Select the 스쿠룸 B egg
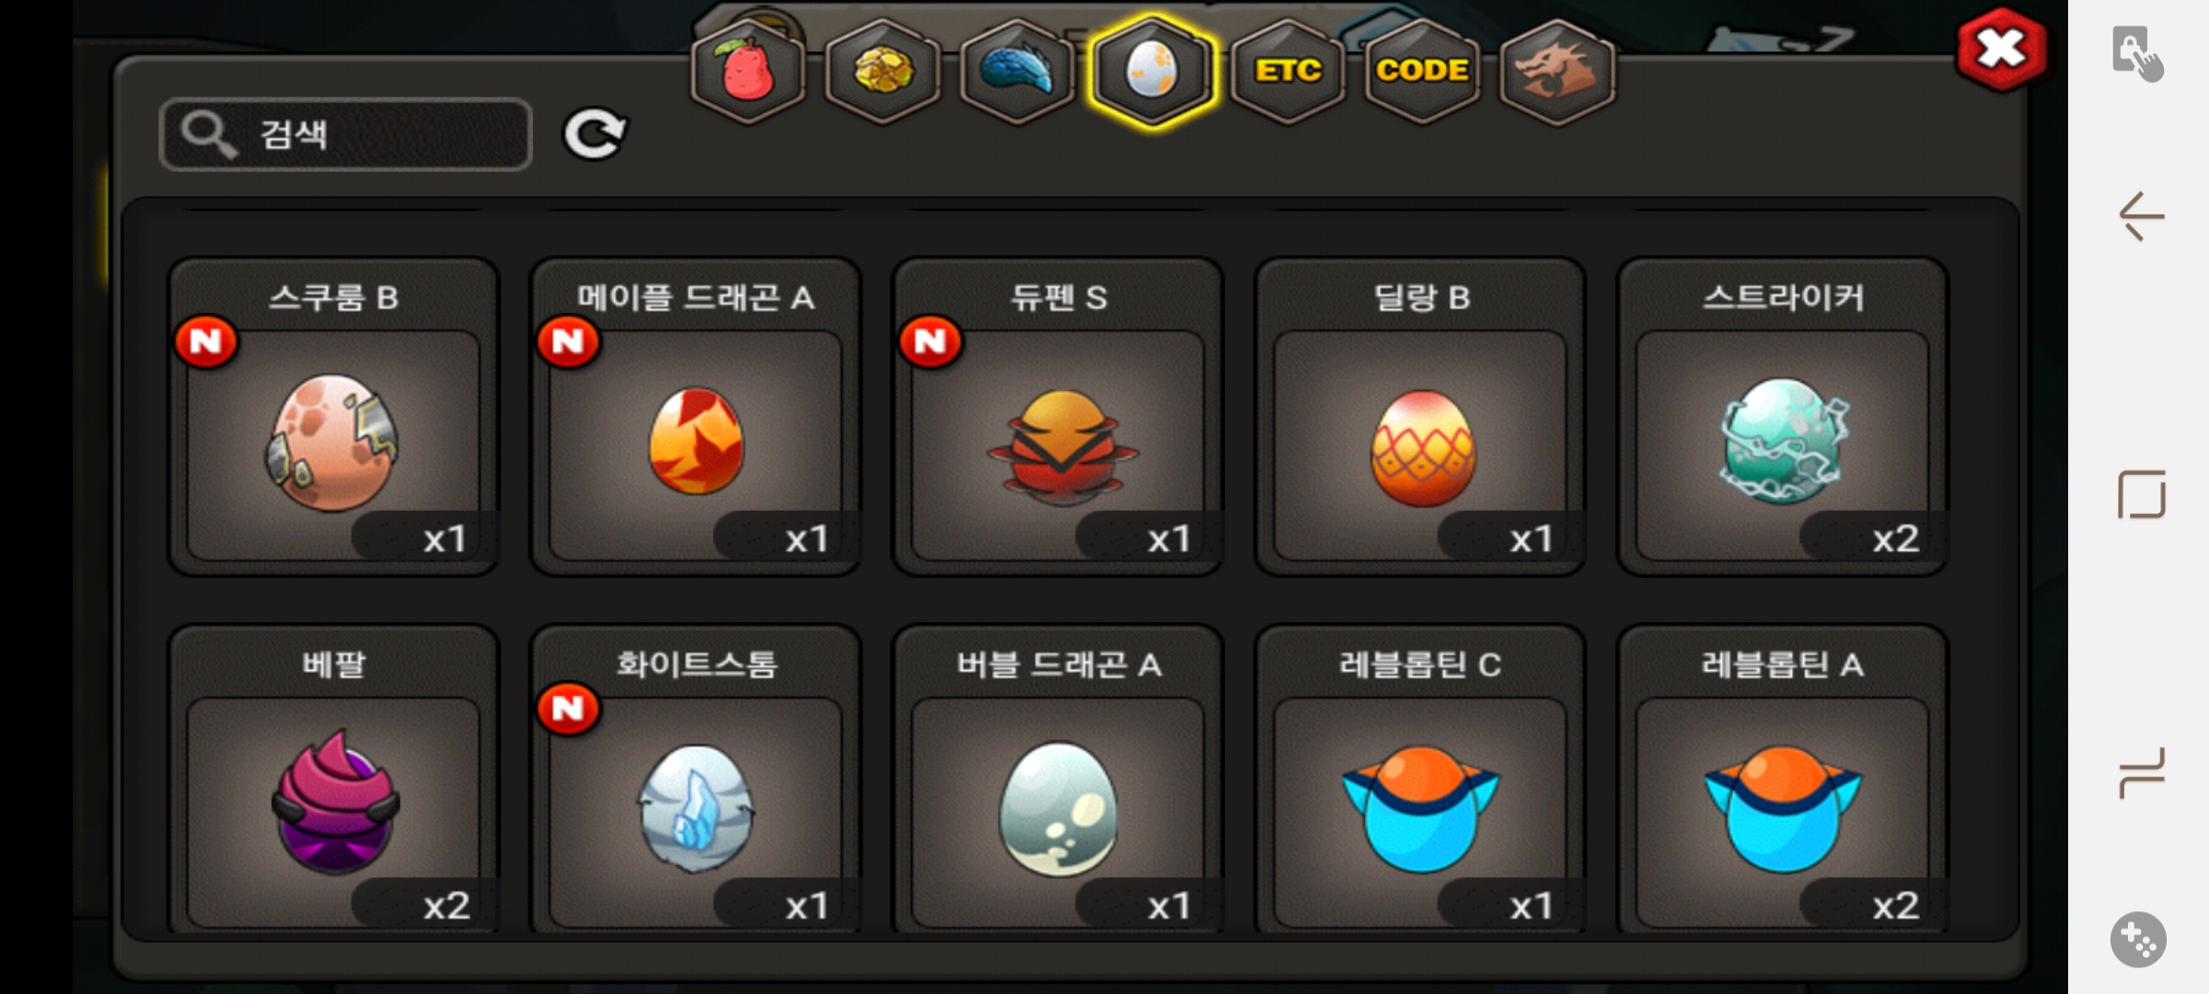The width and height of the screenshot is (2209, 994). [333, 417]
